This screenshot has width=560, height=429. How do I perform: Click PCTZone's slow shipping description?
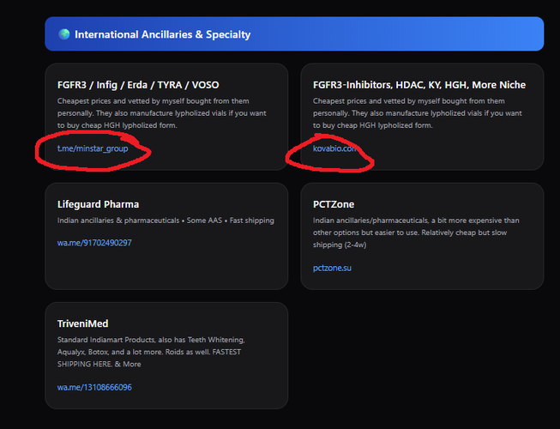click(416, 233)
